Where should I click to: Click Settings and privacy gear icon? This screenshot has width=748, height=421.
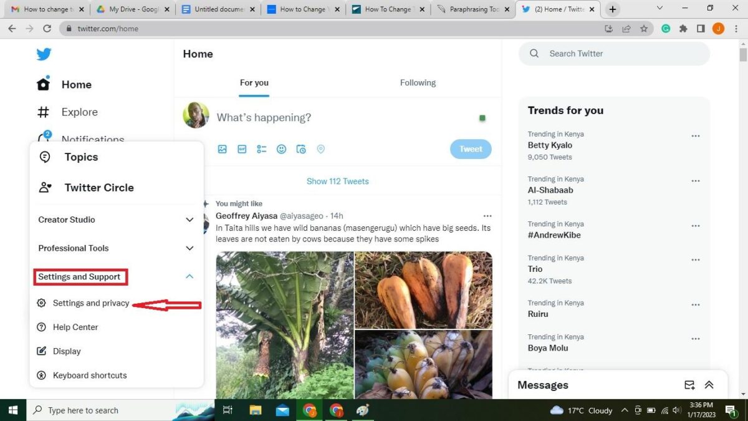(41, 303)
